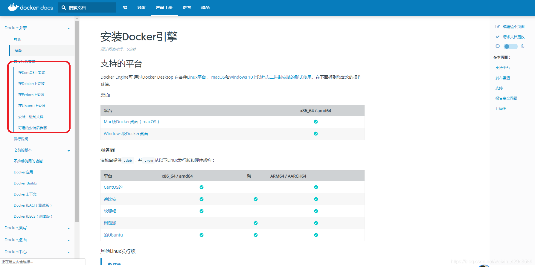Expand the 之前的版本 sidebar arrow

[x=69, y=151]
